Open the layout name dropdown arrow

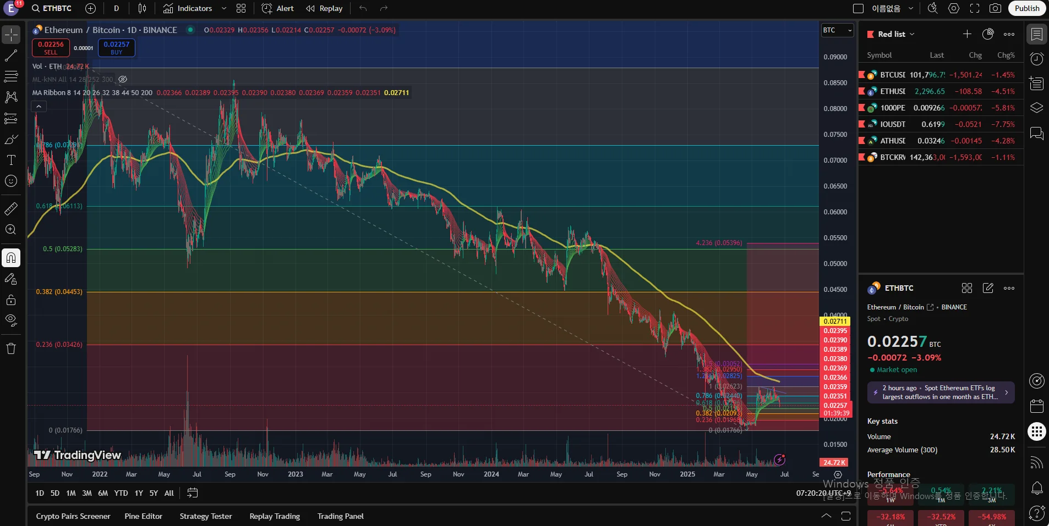(x=911, y=8)
